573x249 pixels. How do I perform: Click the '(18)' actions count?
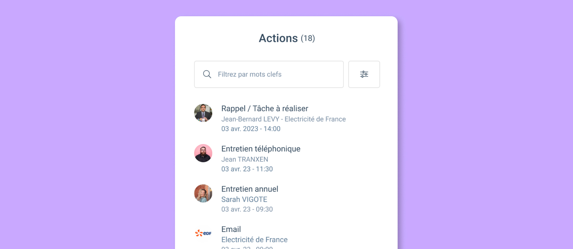point(308,39)
